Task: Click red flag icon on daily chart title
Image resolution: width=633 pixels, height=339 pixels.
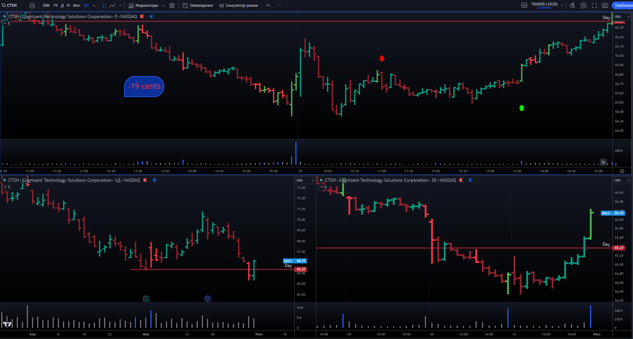Action: (x=145, y=180)
